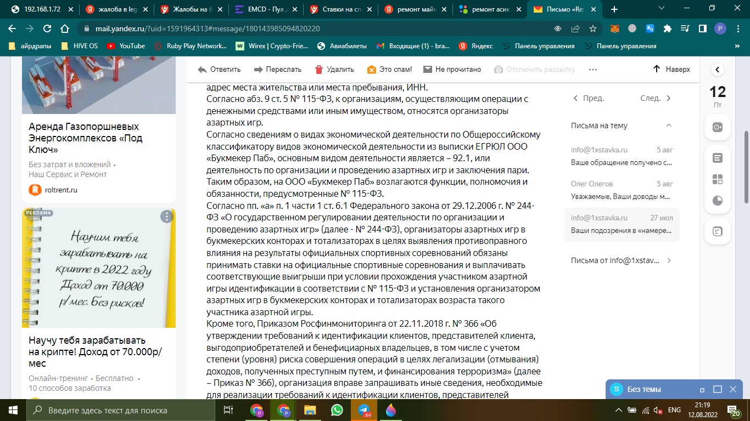Go to next message with След.
This screenshot has width=750, height=421.
(656, 99)
